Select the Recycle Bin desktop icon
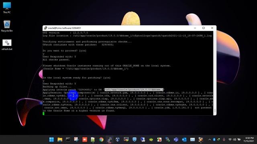Viewport: 257px width, 144px height. tap(7, 26)
